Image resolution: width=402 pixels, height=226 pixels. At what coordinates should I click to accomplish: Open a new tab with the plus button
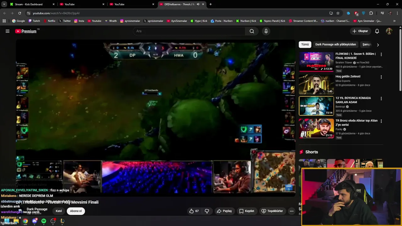[210, 4]
